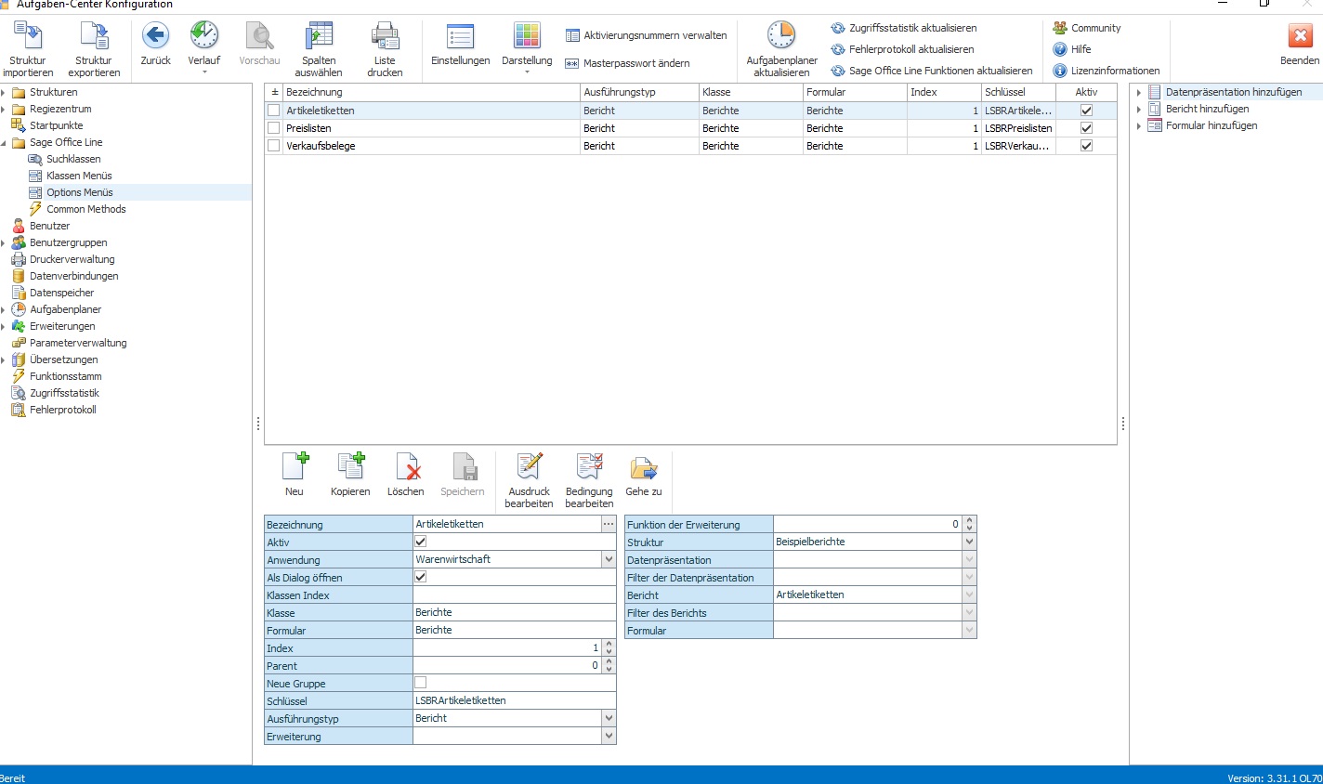Toggle Aktiv checkbox in Preislisten row

tap(1086, 128)
